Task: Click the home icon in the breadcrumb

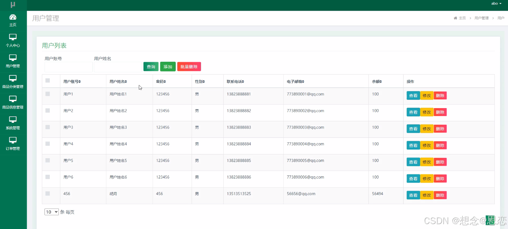Action: click(x=455, y=18)
